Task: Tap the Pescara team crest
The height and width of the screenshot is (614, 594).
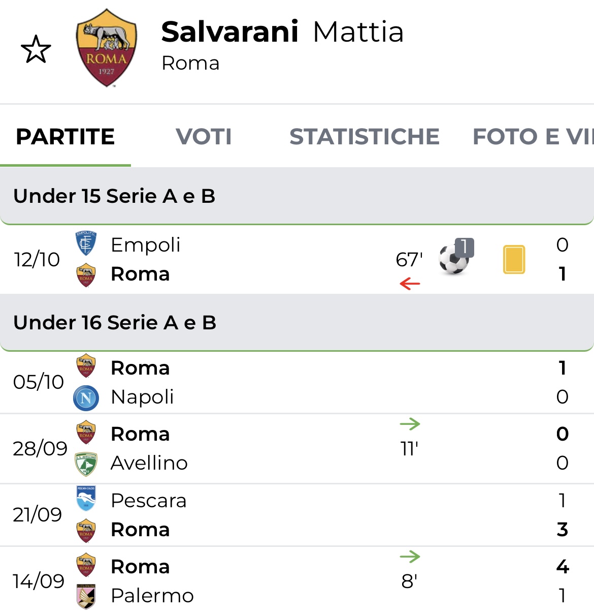Action: tap(86, 499)
